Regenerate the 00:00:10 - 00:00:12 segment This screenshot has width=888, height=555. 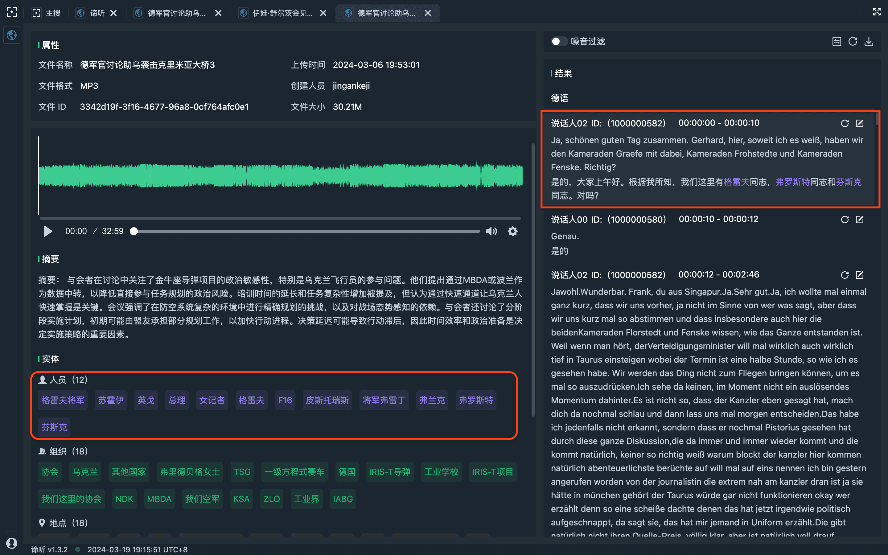pyautogui.click(x=845, y=220)
